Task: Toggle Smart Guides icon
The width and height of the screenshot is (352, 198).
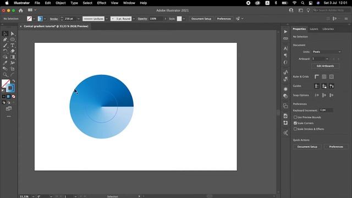Action: coord(331,86)
